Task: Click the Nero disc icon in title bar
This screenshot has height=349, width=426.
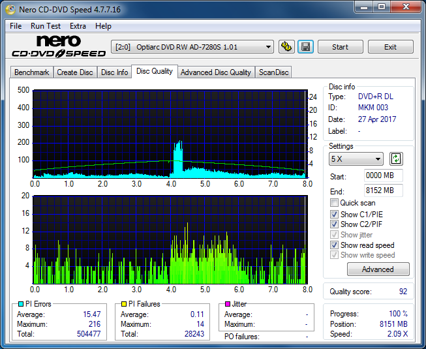Action: pyautogui.click(x=10, y=10)
